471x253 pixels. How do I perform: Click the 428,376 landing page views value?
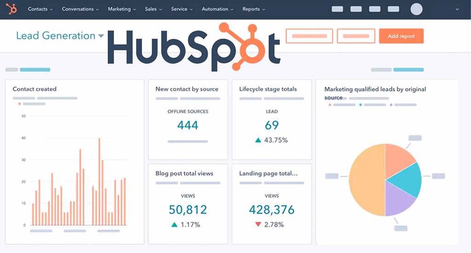point(271,210)
